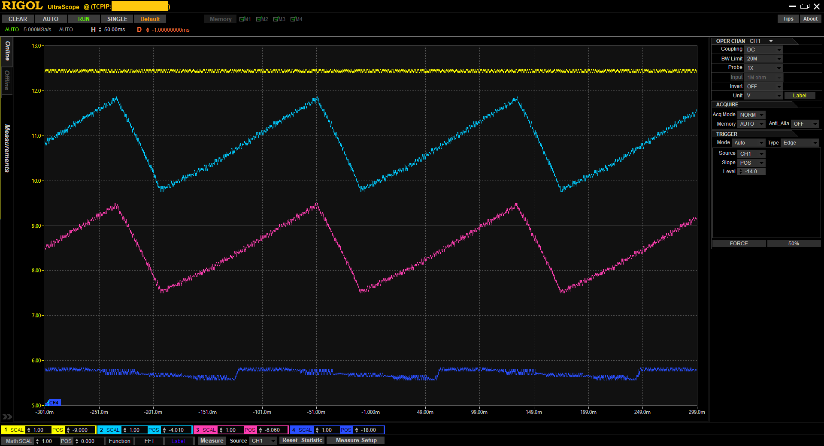Click the Math position value 0.000

tap(88, 441)
